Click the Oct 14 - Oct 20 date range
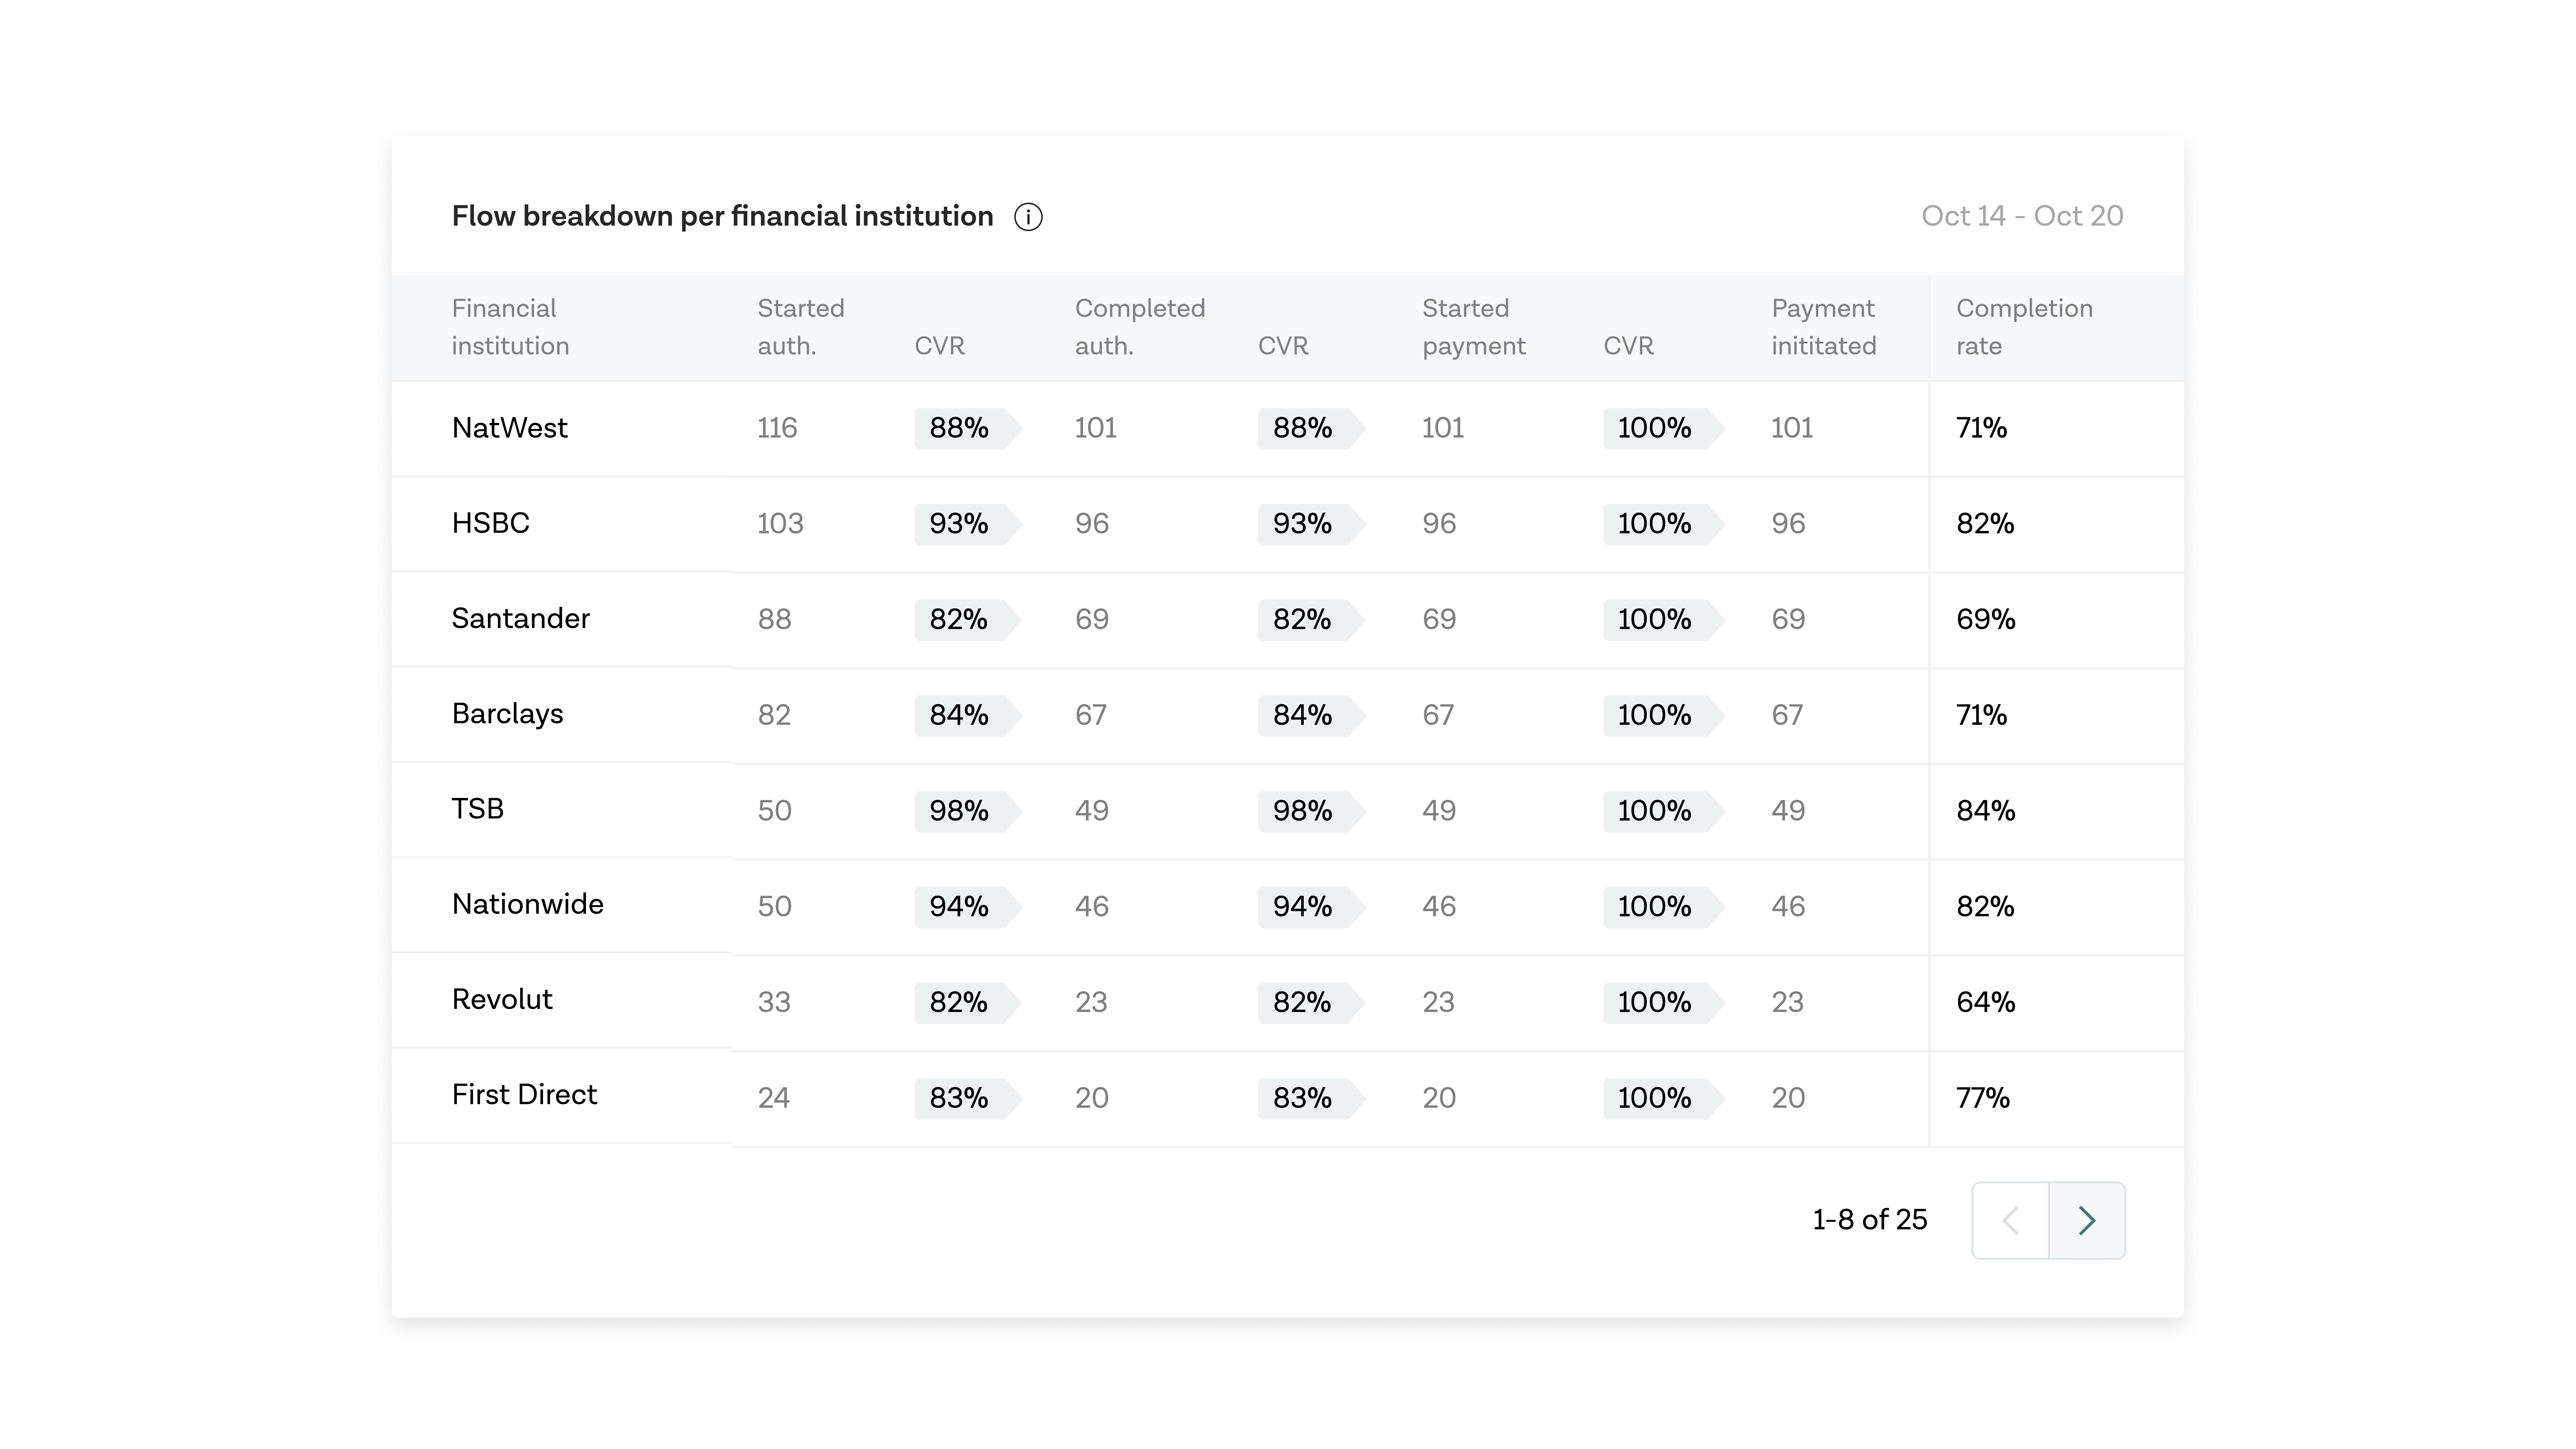The image size is (2576, 1449). [x=2022, y=216]
